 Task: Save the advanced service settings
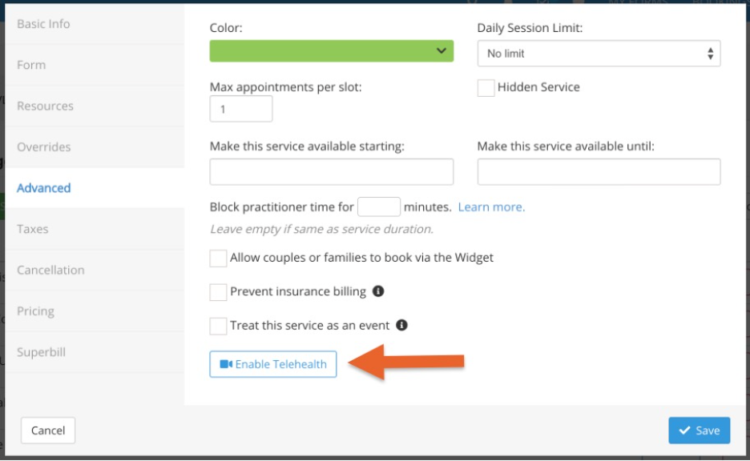699,431
